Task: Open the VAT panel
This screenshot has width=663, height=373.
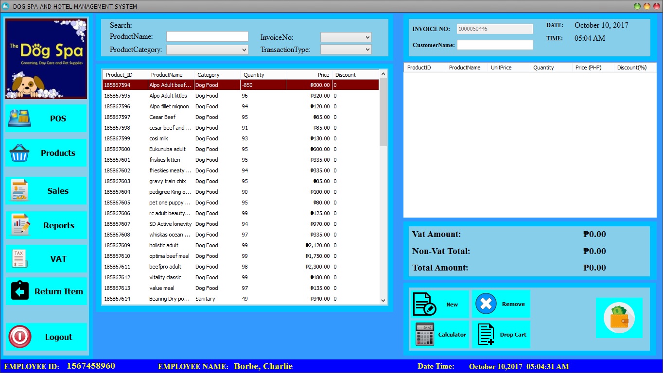Action: [x=46, y=258]
